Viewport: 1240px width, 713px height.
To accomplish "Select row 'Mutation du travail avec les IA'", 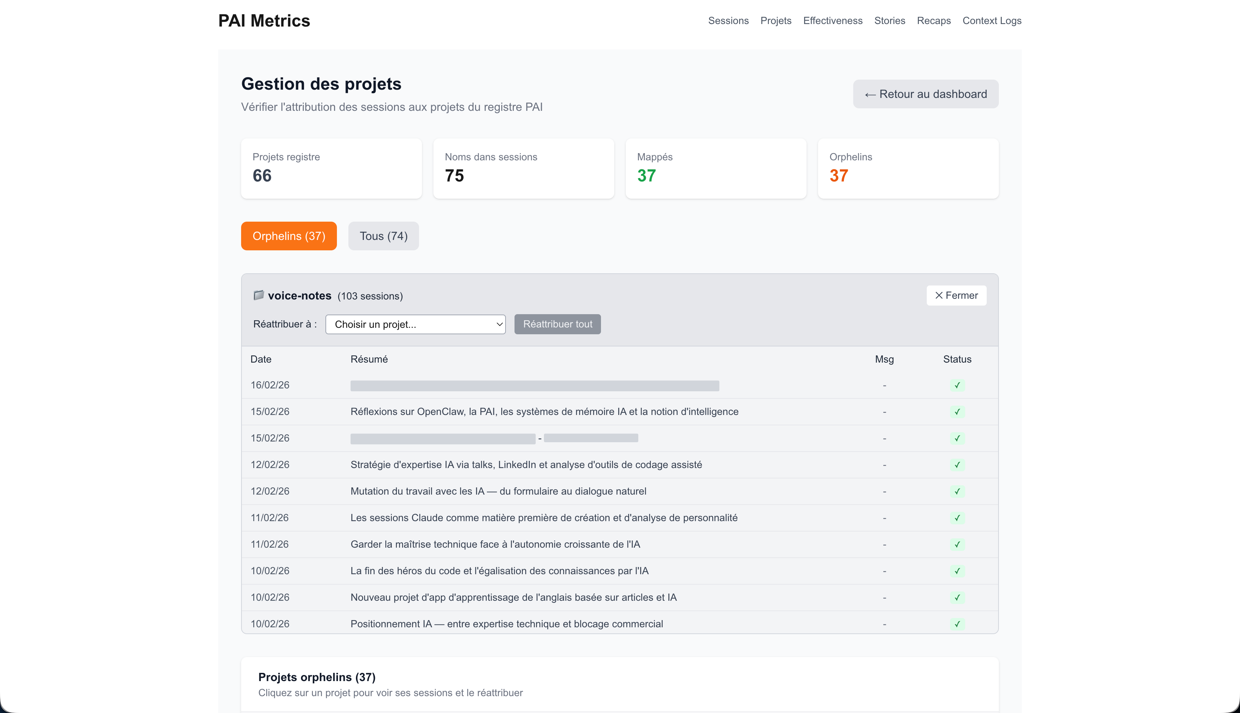I will tap(620, 491).
